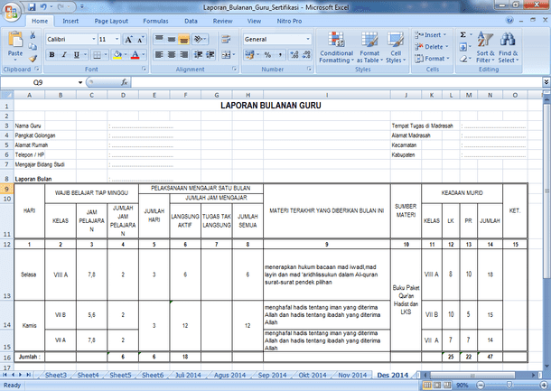The image size is (551, 391).
Task: Click the Office button logo
Action: (x=11, y=12)
